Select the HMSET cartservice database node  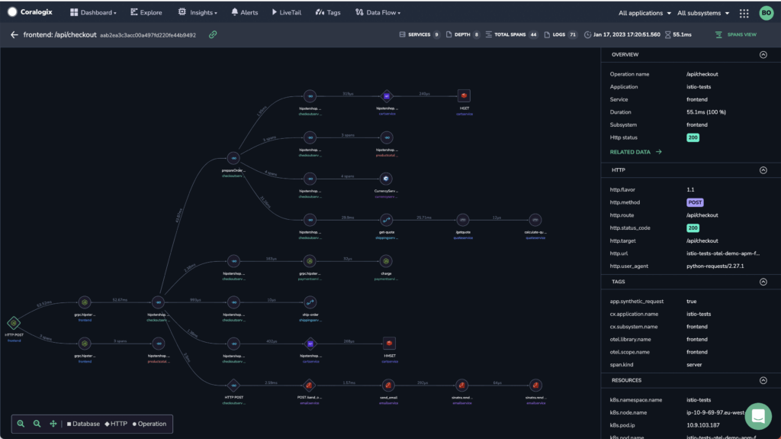(389, 344)
